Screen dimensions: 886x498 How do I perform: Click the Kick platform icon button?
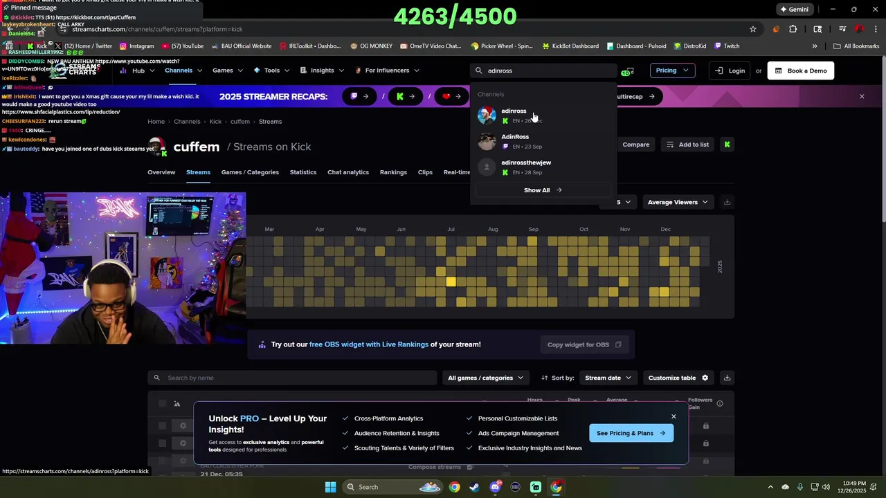(727, 145)
